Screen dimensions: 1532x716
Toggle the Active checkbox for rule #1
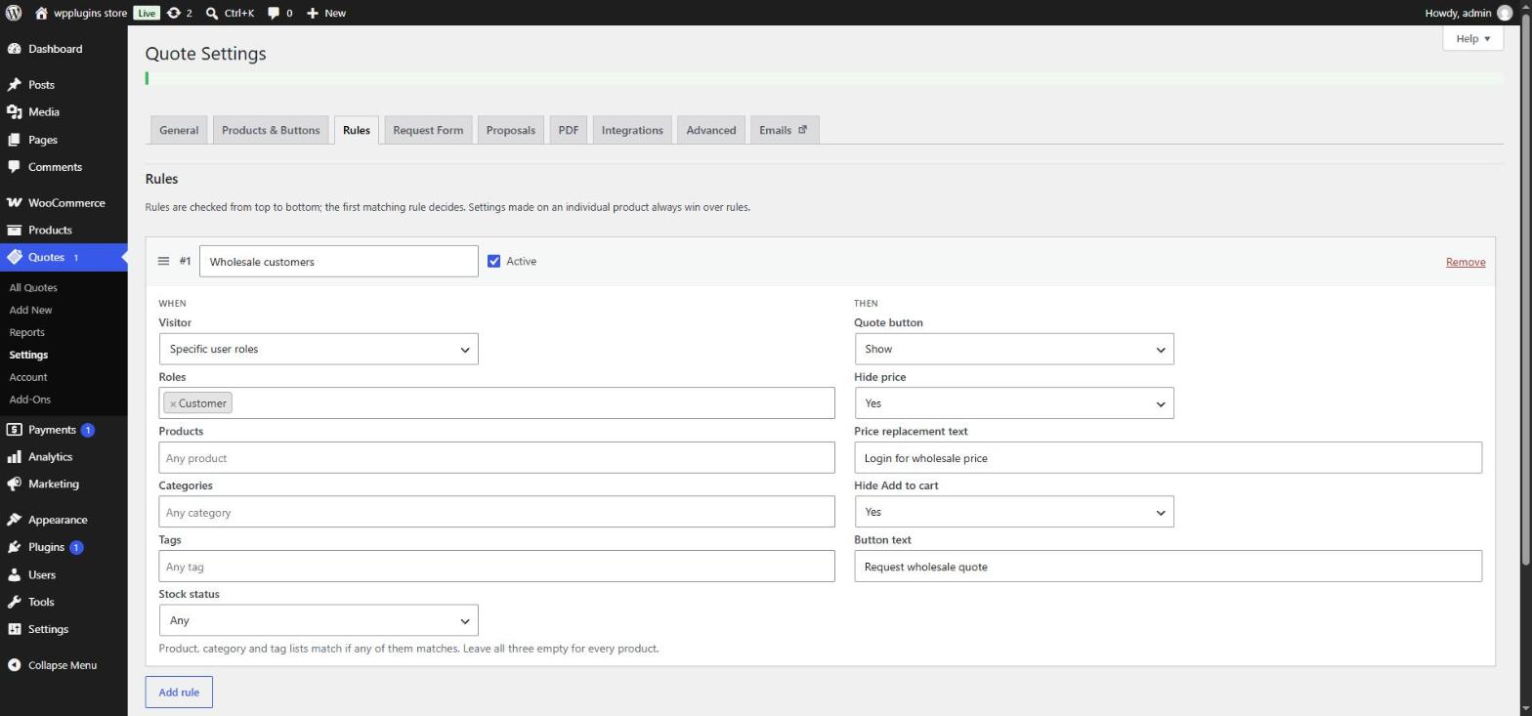click(493, 261)
